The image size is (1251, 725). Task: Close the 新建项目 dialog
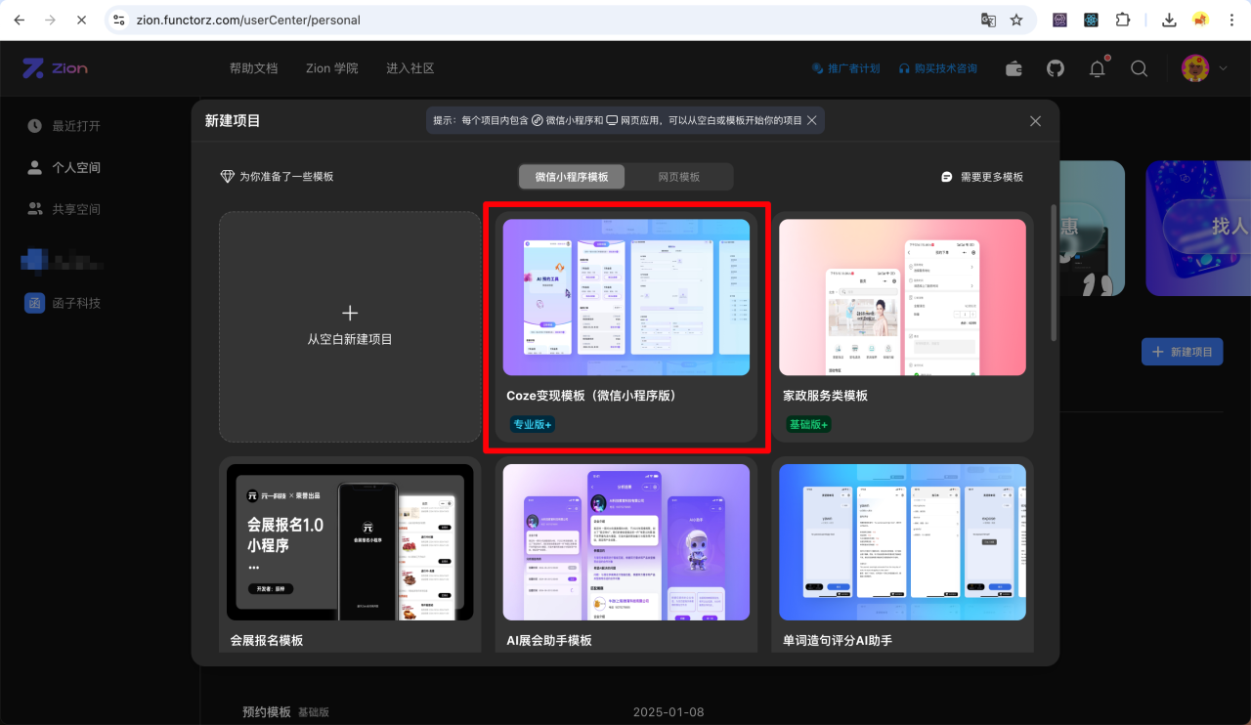(x=1035, y=121)
